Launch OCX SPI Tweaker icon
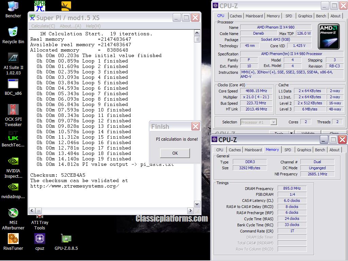The image size is (348, 261). 13,116
